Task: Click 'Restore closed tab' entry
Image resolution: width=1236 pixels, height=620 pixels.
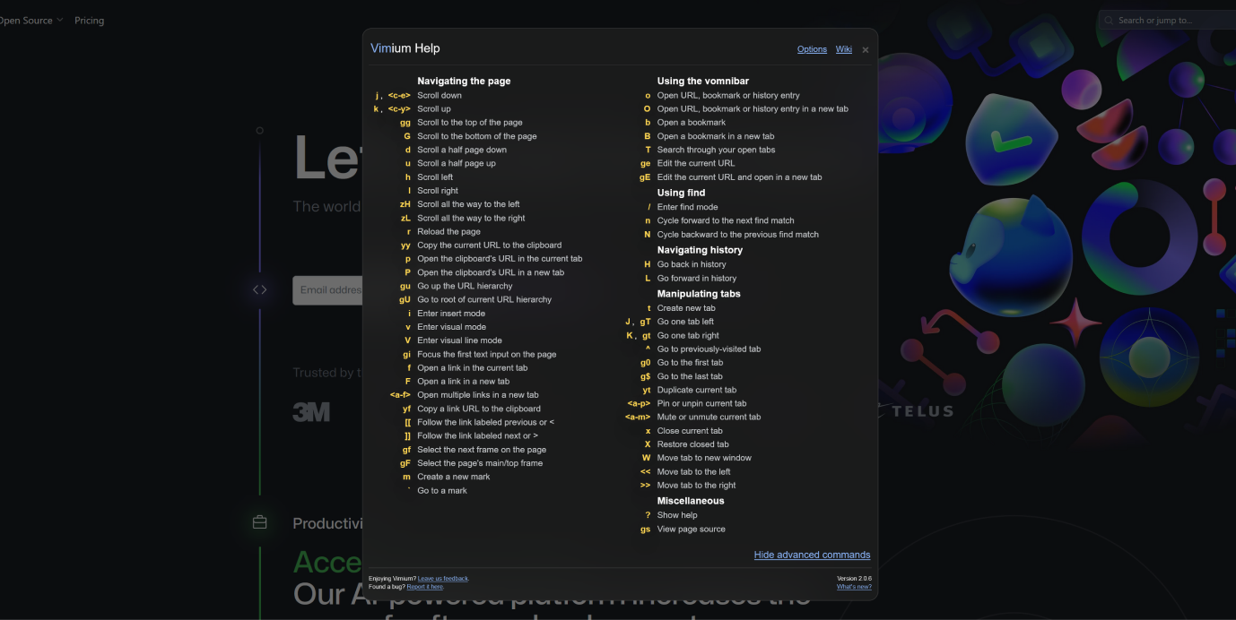Action: 693,444
